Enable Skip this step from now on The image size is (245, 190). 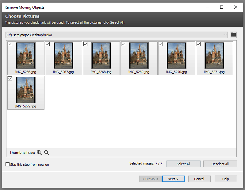7,164
